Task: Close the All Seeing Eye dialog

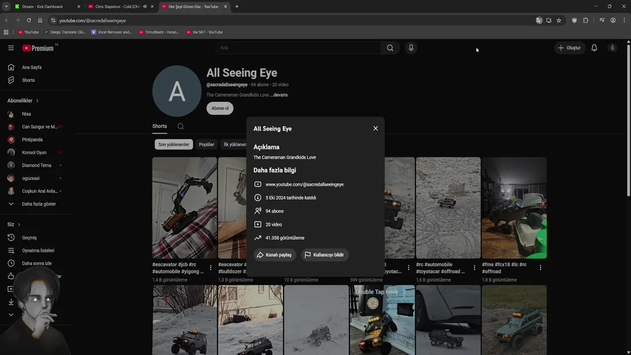Action: pyautogui.click(x=376, y=128)
